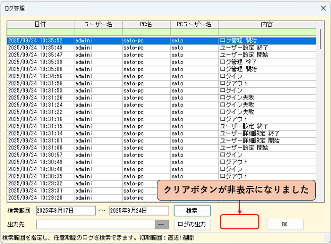Click the 内容 column header
The image size is (331, 244).
pos(267,24)
